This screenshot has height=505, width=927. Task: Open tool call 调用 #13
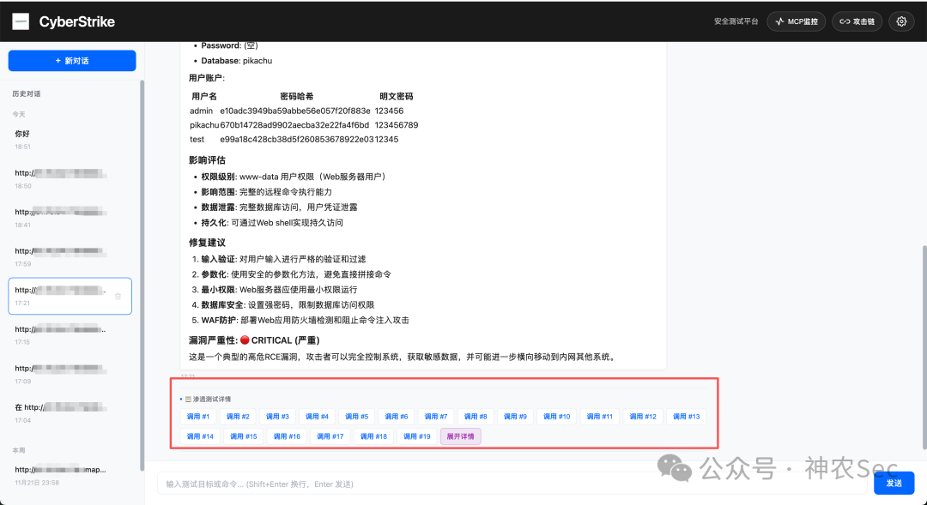686,417
